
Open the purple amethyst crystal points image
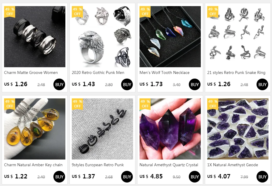(x=170, y=129)
